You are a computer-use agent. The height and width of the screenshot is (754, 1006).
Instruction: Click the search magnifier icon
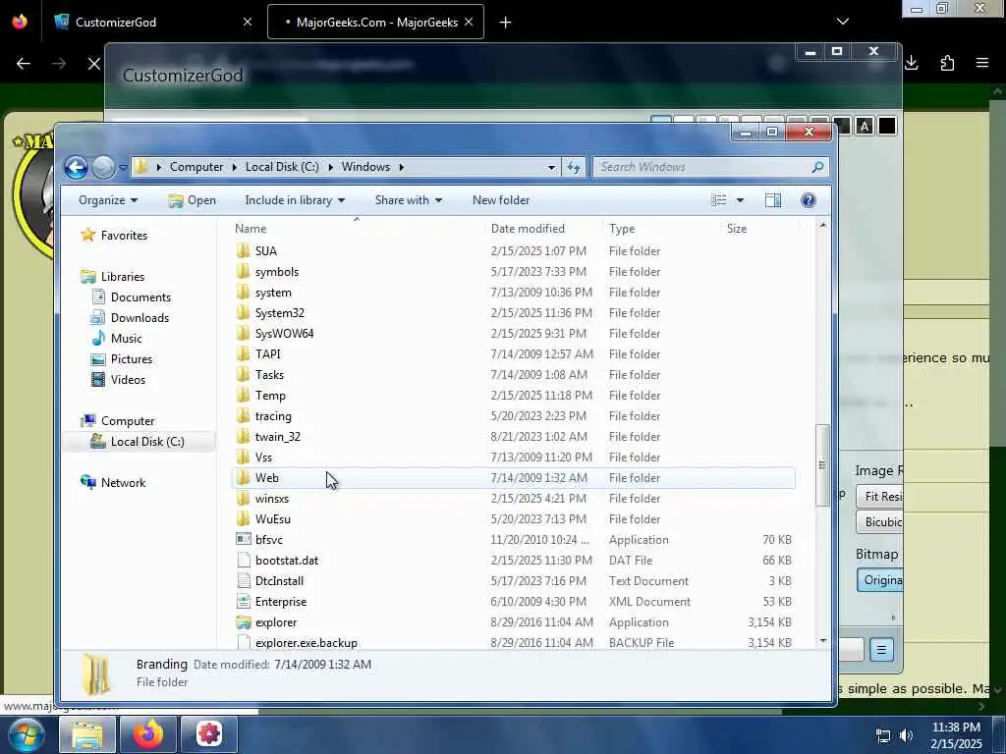click(x=817, y=167)
